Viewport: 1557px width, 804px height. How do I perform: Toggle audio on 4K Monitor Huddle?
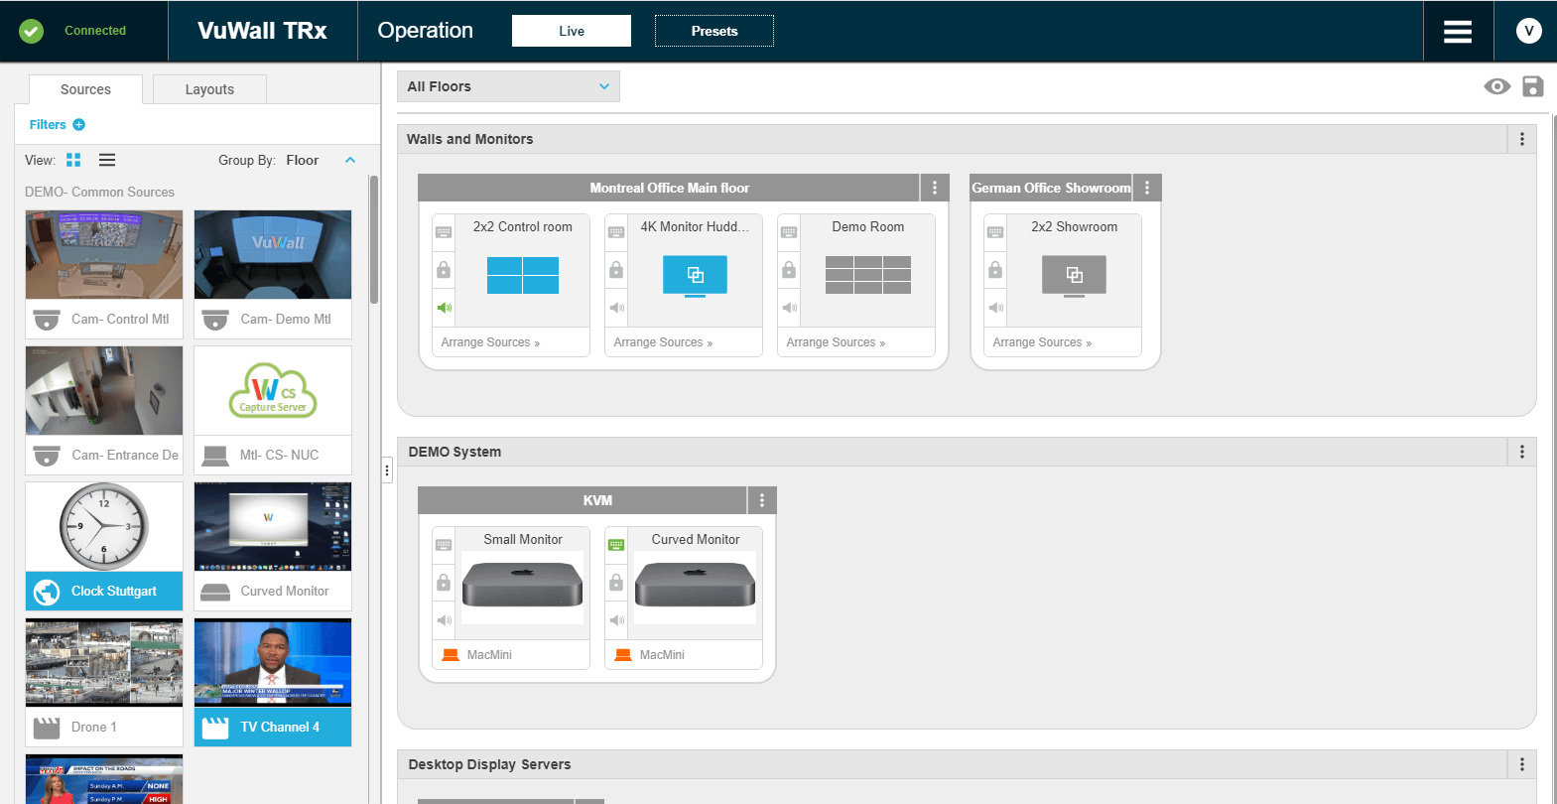pos(616,308)
